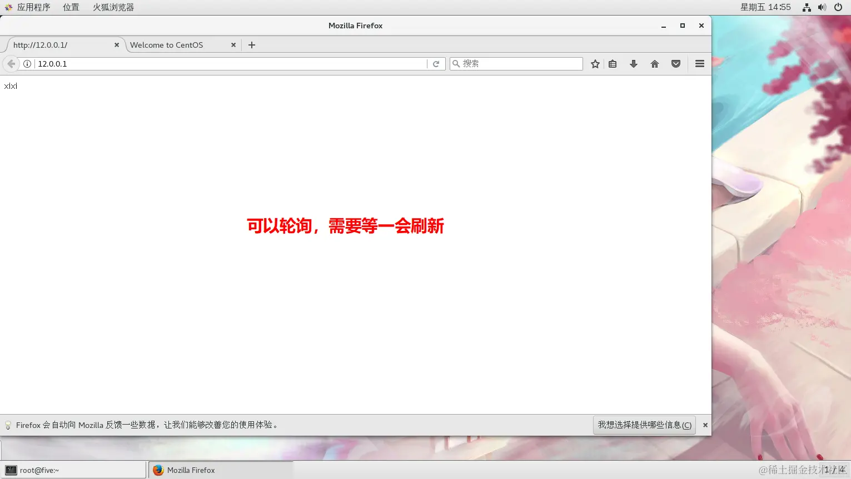Click the Firefox 会自动向 Mozilla 反馈 message
Image resolution: width=851 pixels, height=479 pixels.
[x=147, y=425]
